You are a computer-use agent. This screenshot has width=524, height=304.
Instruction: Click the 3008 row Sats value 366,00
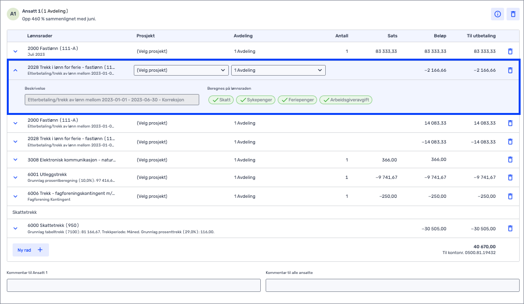[x=389, y=160]
